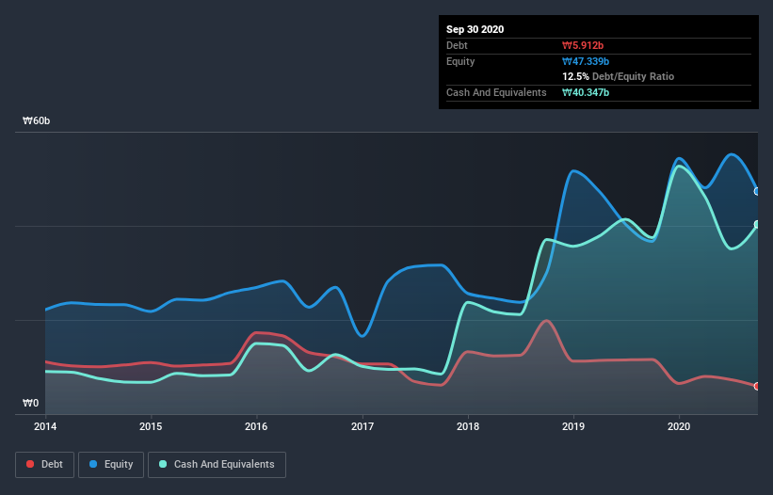
Task: Click the 2015 axis label
Action: (x=151, y=426)
